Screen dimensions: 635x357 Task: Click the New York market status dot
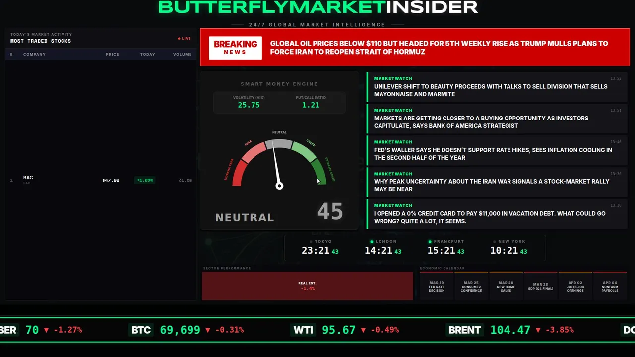click(494, 241)
